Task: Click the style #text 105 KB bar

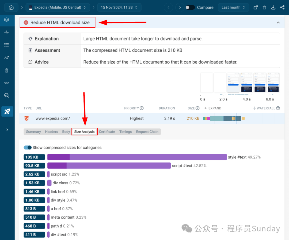Action: tap(137, 157)
